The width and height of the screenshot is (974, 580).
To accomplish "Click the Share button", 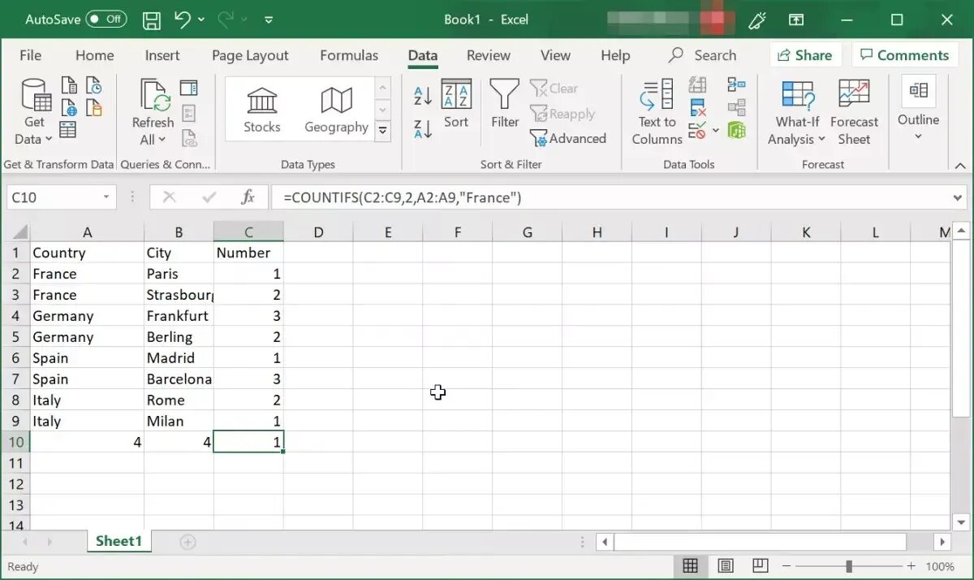I will 804,55.
